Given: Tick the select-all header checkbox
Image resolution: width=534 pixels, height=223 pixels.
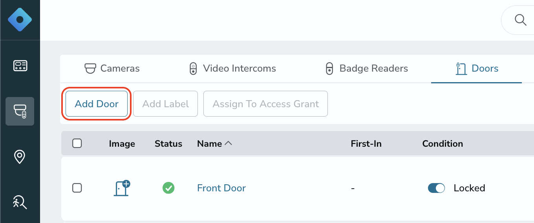Looking at the screenshot, I should [77, 143].
